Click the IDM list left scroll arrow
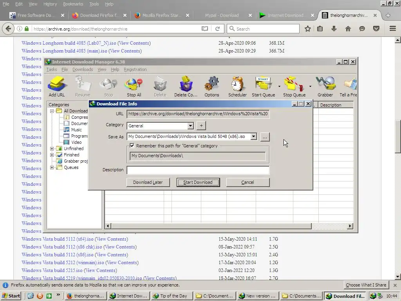 (x=108, y=226)
